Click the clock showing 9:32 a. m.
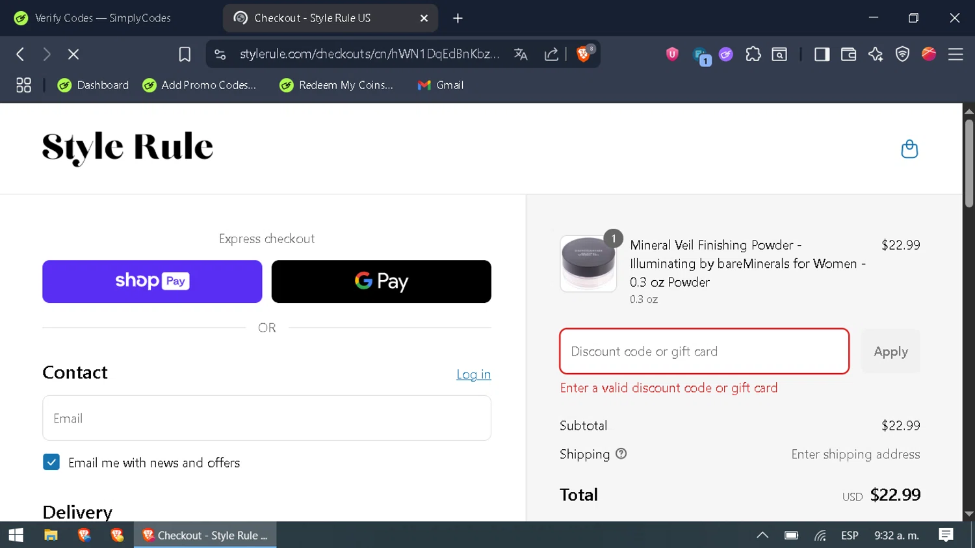This screenshot has width=975, height=548. pyautogui.click(x=896, y=536)
